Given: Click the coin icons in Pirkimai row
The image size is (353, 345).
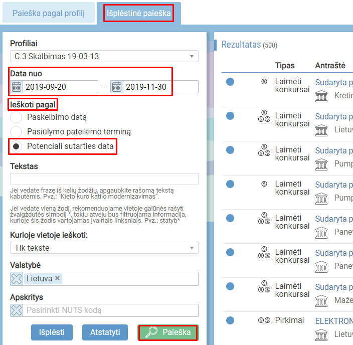Looking at the screenshot, I should coord(264,320).
